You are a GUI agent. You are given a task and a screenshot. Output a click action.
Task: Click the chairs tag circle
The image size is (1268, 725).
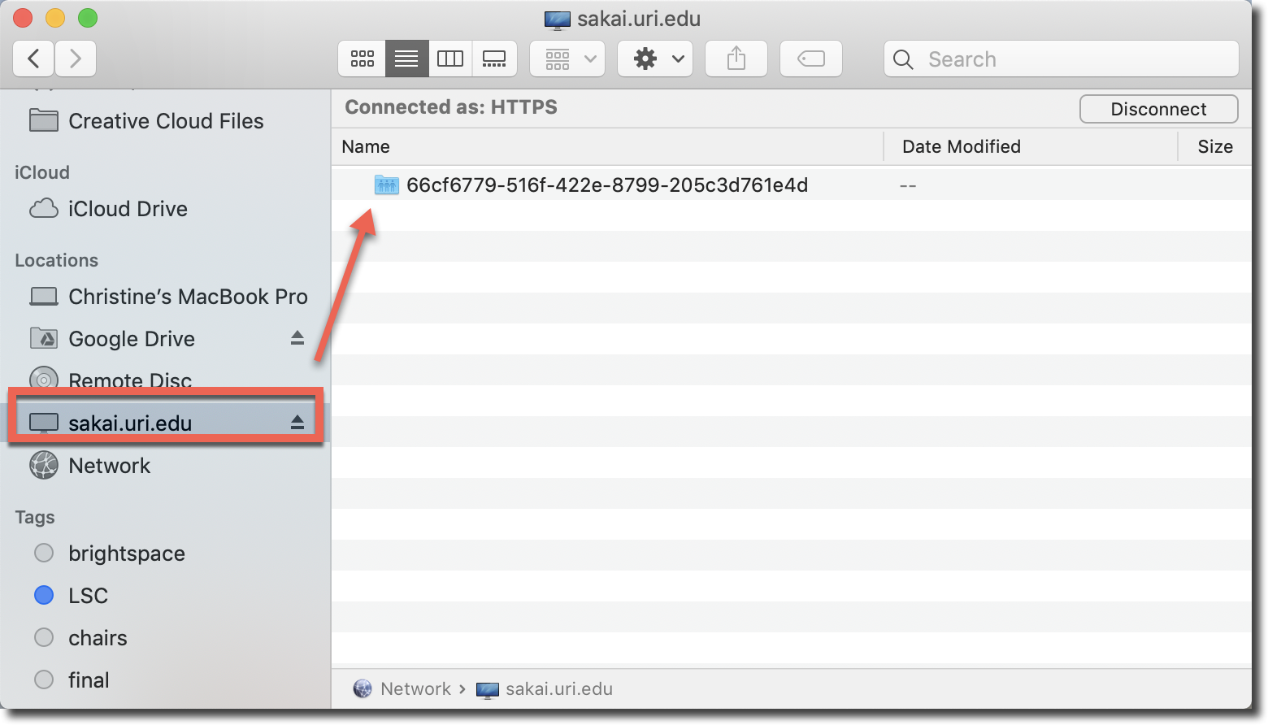(x=44, y=638)
